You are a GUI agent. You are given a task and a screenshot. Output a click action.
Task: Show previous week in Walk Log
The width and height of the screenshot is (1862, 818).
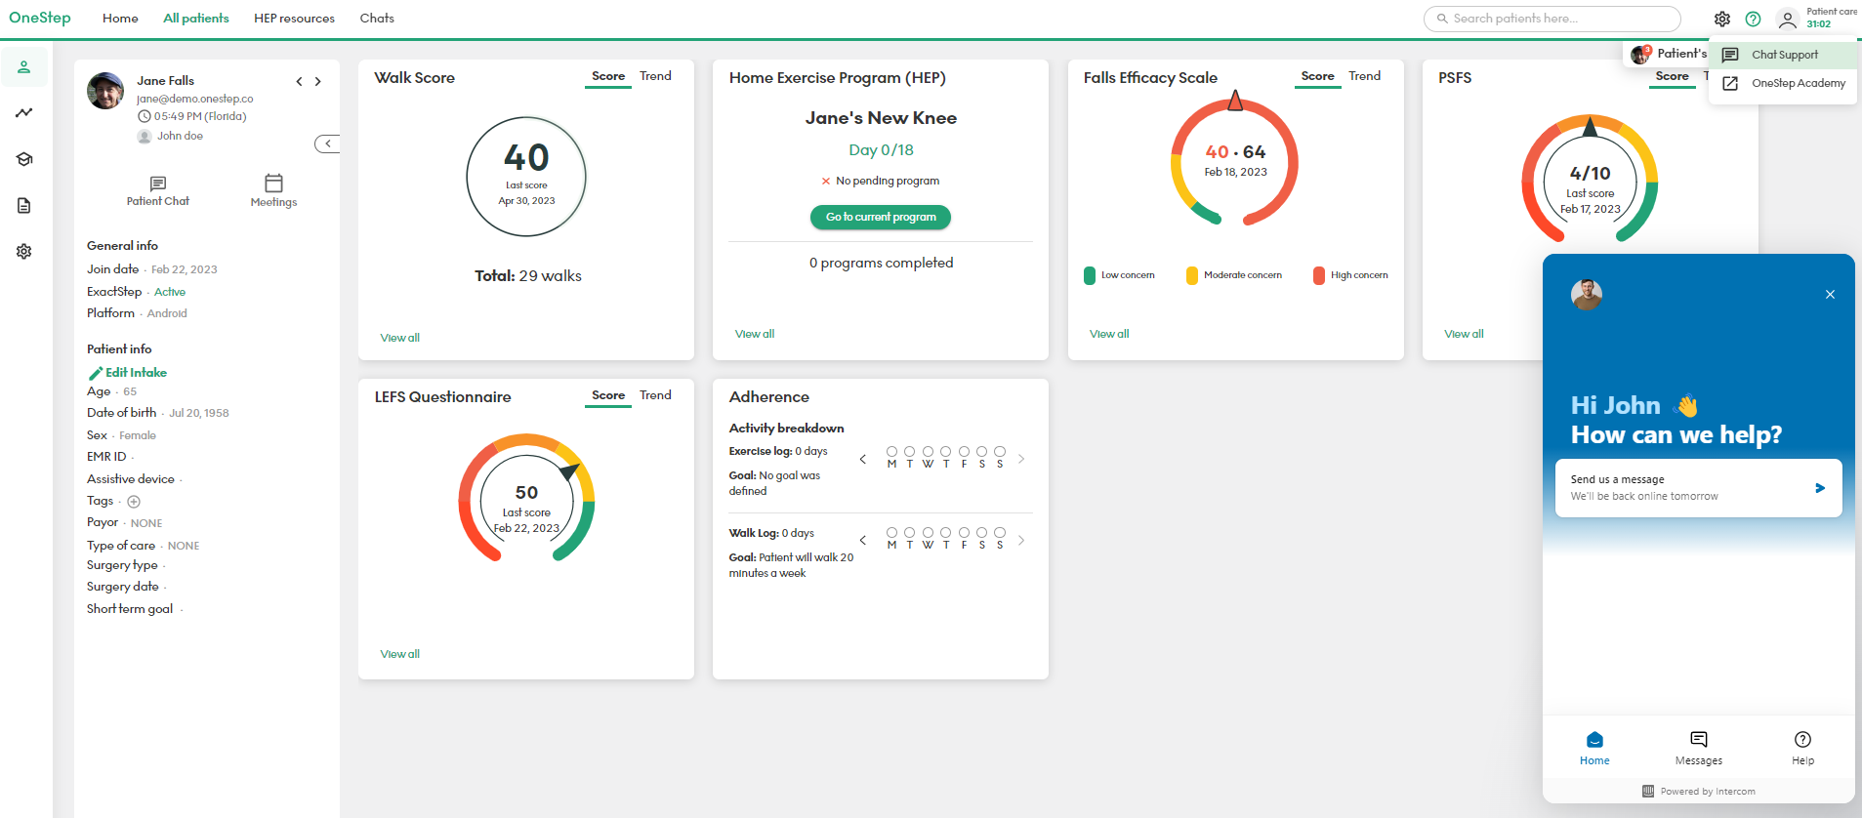[862, 540]
